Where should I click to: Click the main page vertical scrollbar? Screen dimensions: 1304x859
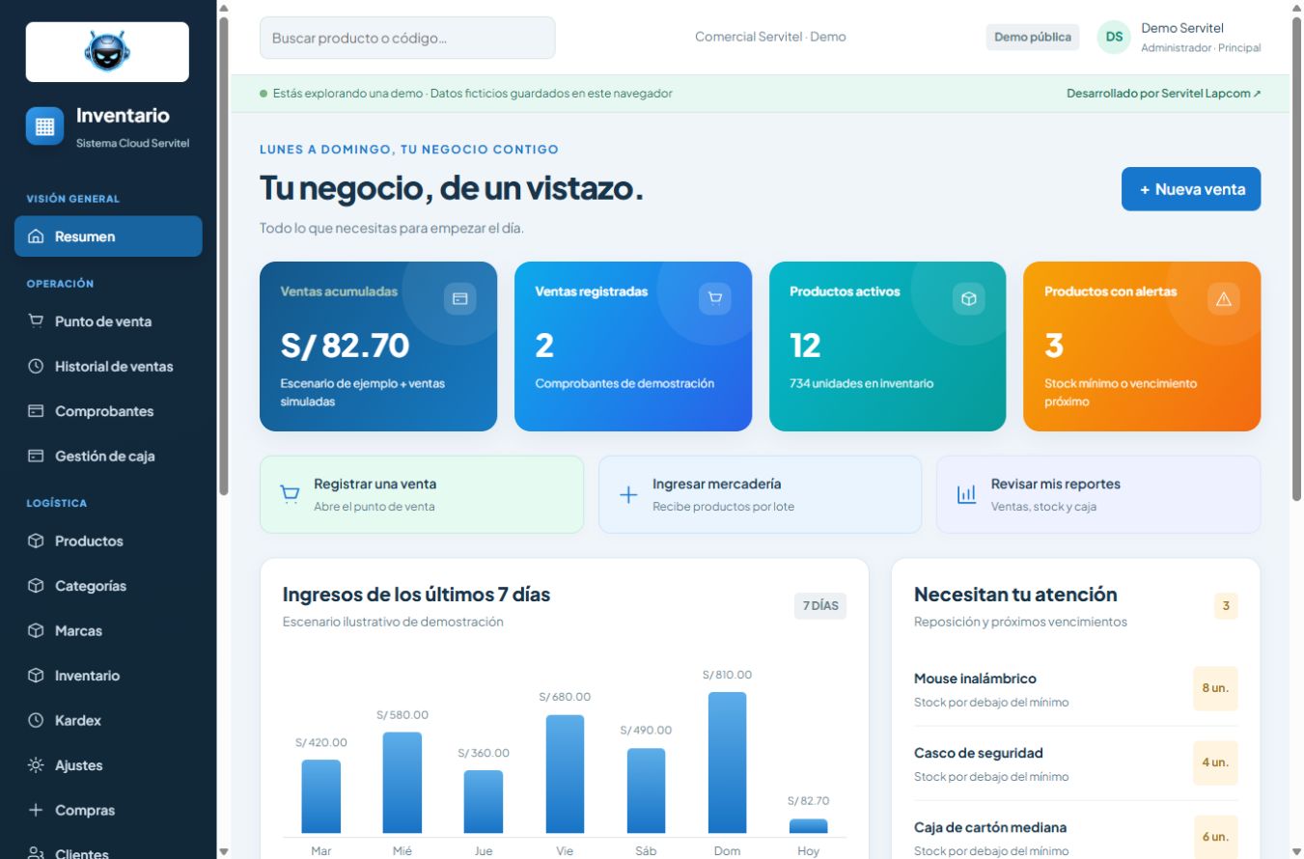(1296, 260)
